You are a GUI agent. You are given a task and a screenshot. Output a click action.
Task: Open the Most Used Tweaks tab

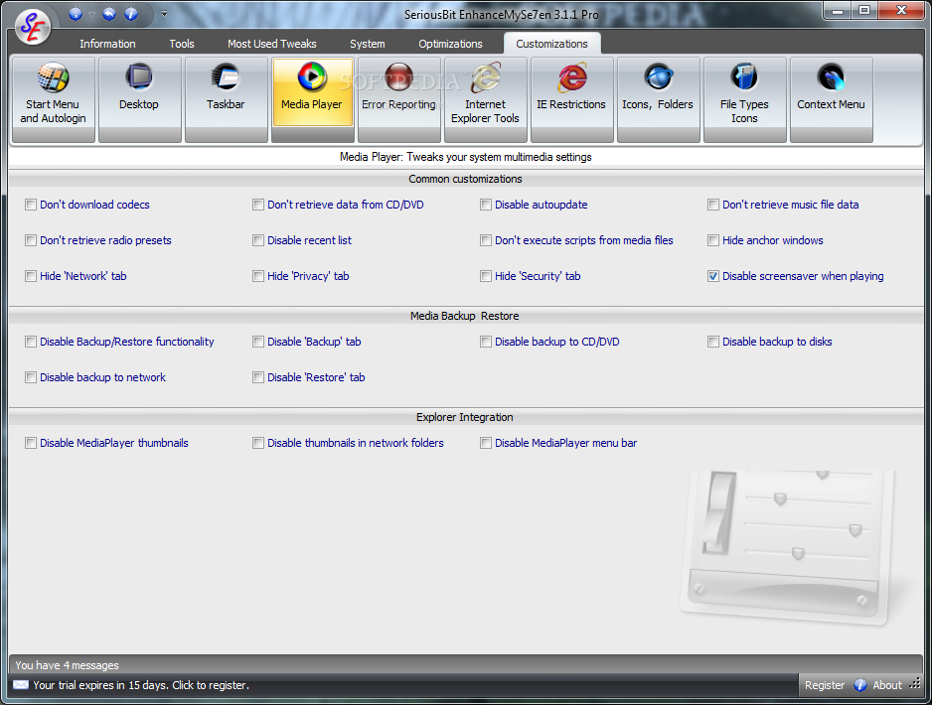click(x=271, y=44)
